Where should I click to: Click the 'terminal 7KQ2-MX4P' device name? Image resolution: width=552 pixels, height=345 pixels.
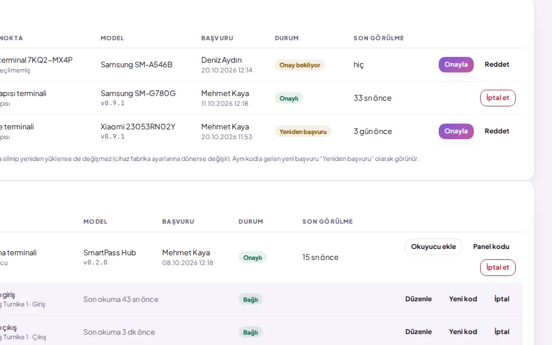[36, 60]
